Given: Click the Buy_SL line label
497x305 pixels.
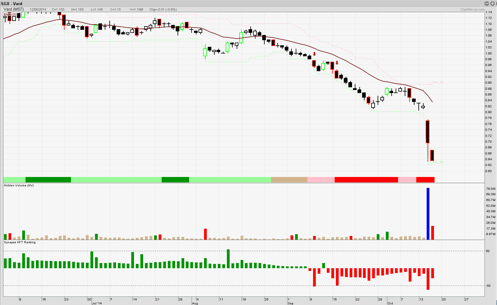Looking at the screenshot, I should tap(438, 162).
